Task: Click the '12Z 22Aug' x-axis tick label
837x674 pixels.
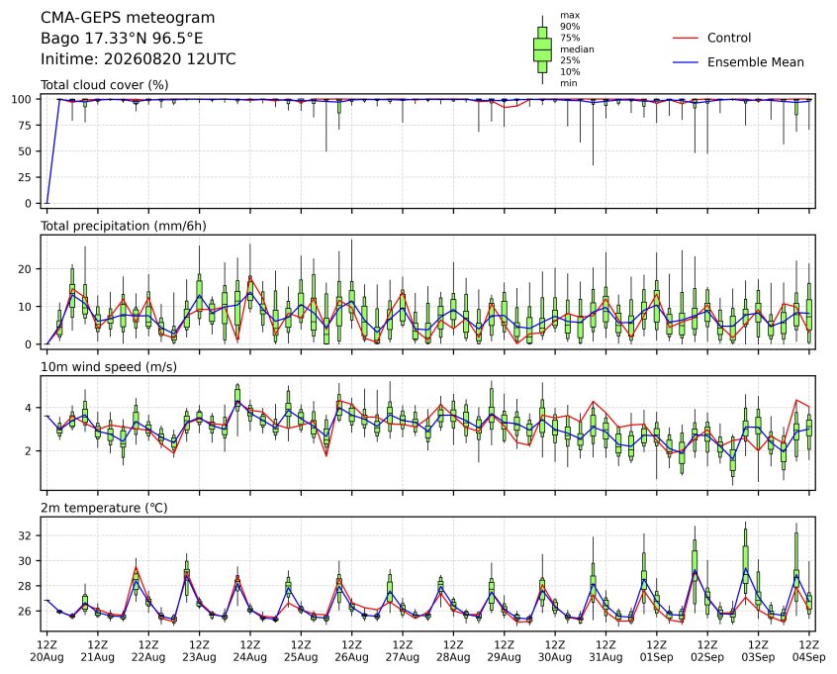Action: [x=148, y=651]
